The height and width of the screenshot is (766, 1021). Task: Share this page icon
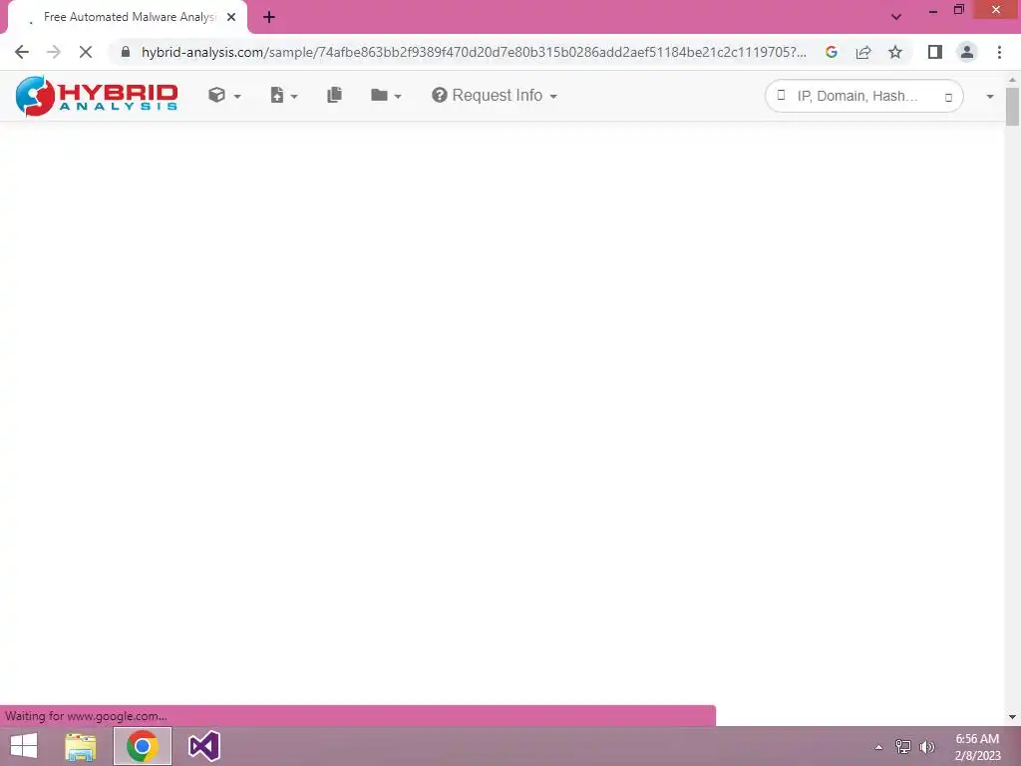(863, 52)
